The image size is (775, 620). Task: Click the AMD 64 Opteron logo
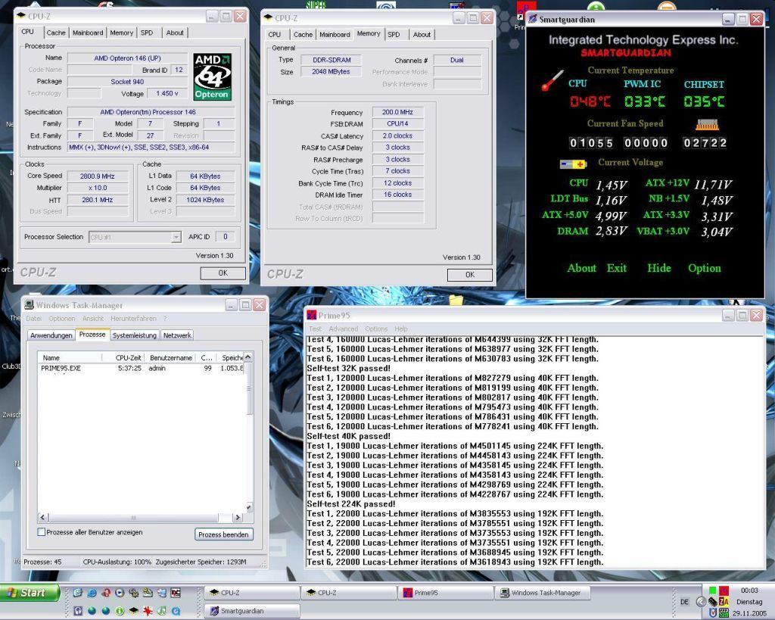213,76
